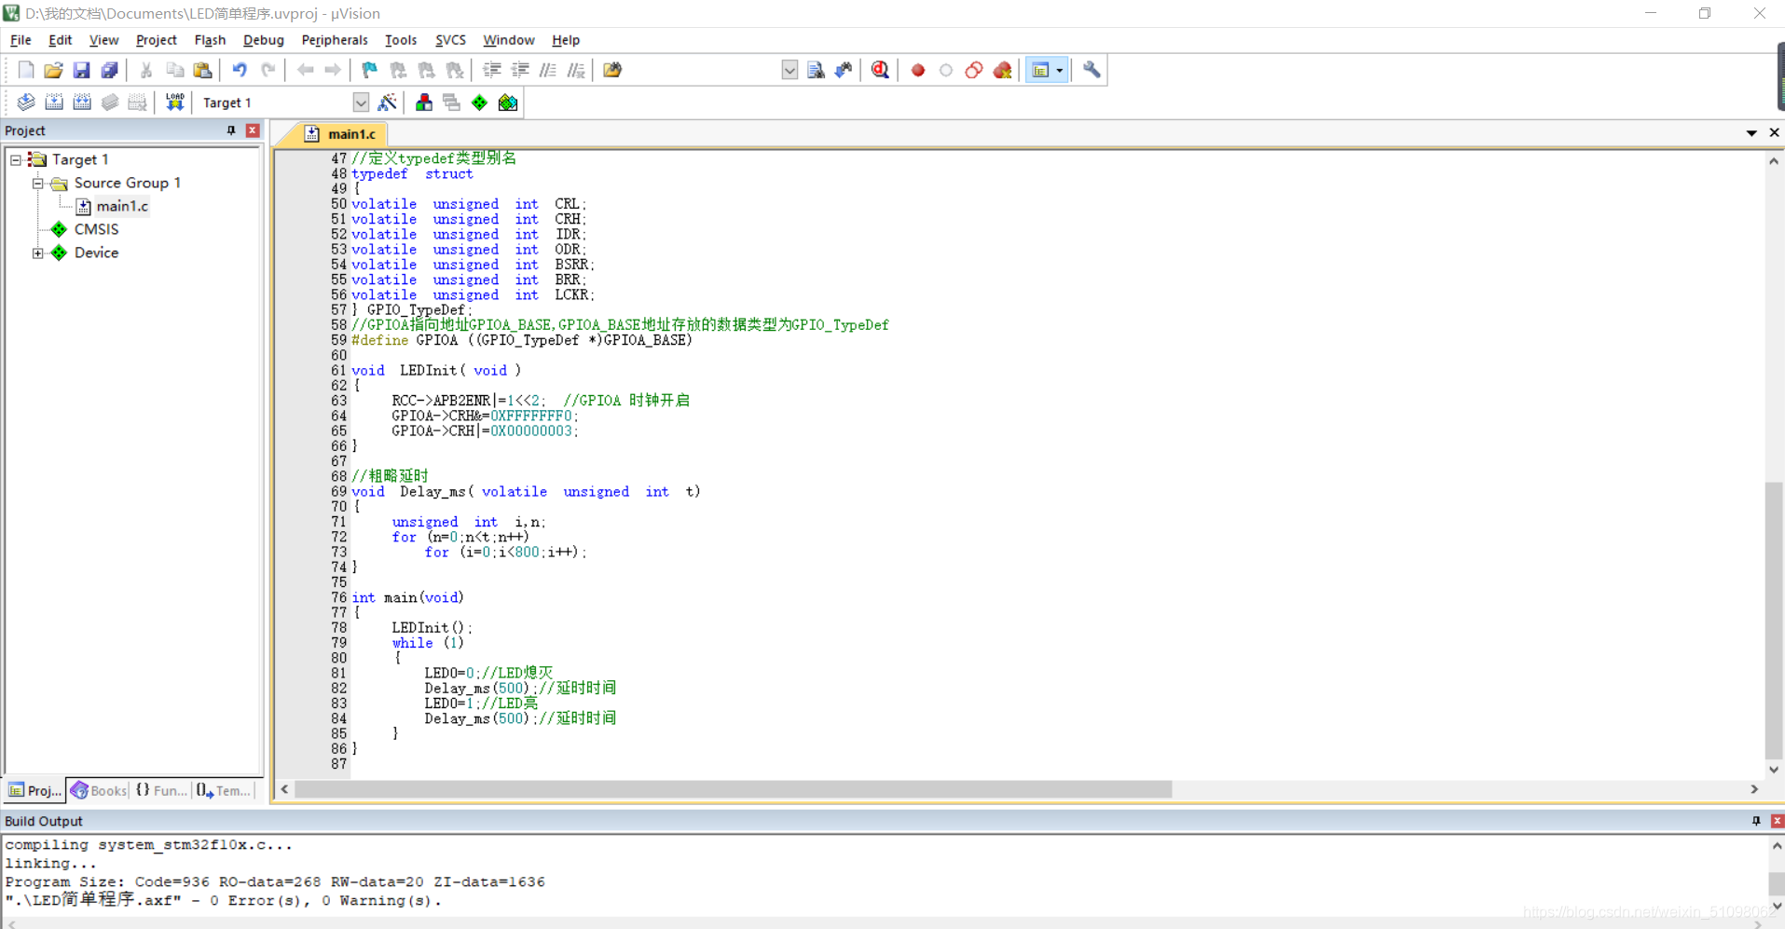Insert breakpoint red dot icon
Viewport: 1785px width, 929px height.
(x=918, y=70)
